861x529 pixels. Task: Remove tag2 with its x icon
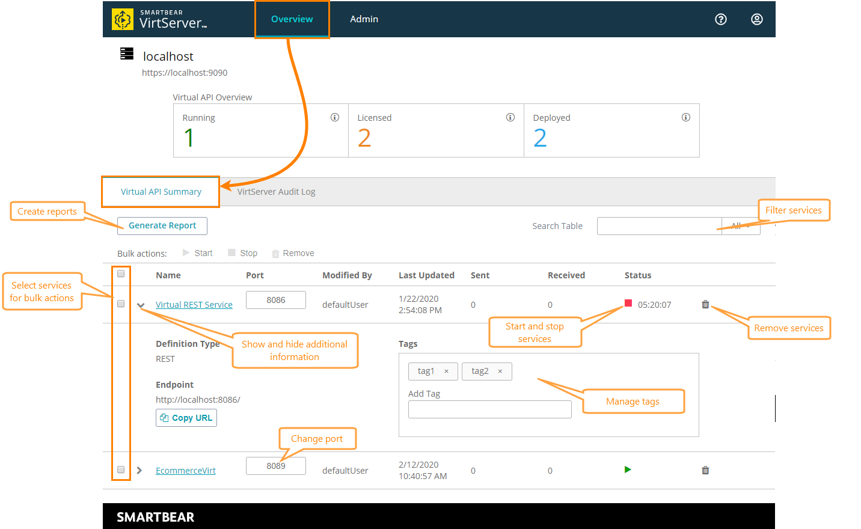(x=500, y=372)
